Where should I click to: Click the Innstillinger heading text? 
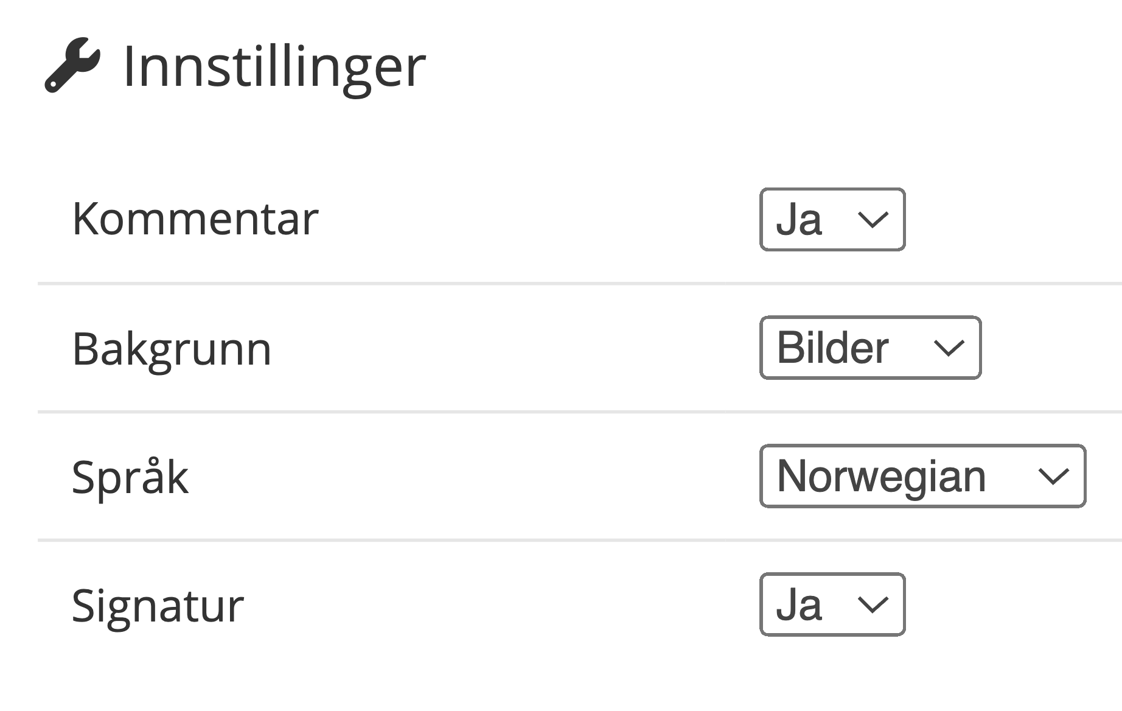coord(274,66)
